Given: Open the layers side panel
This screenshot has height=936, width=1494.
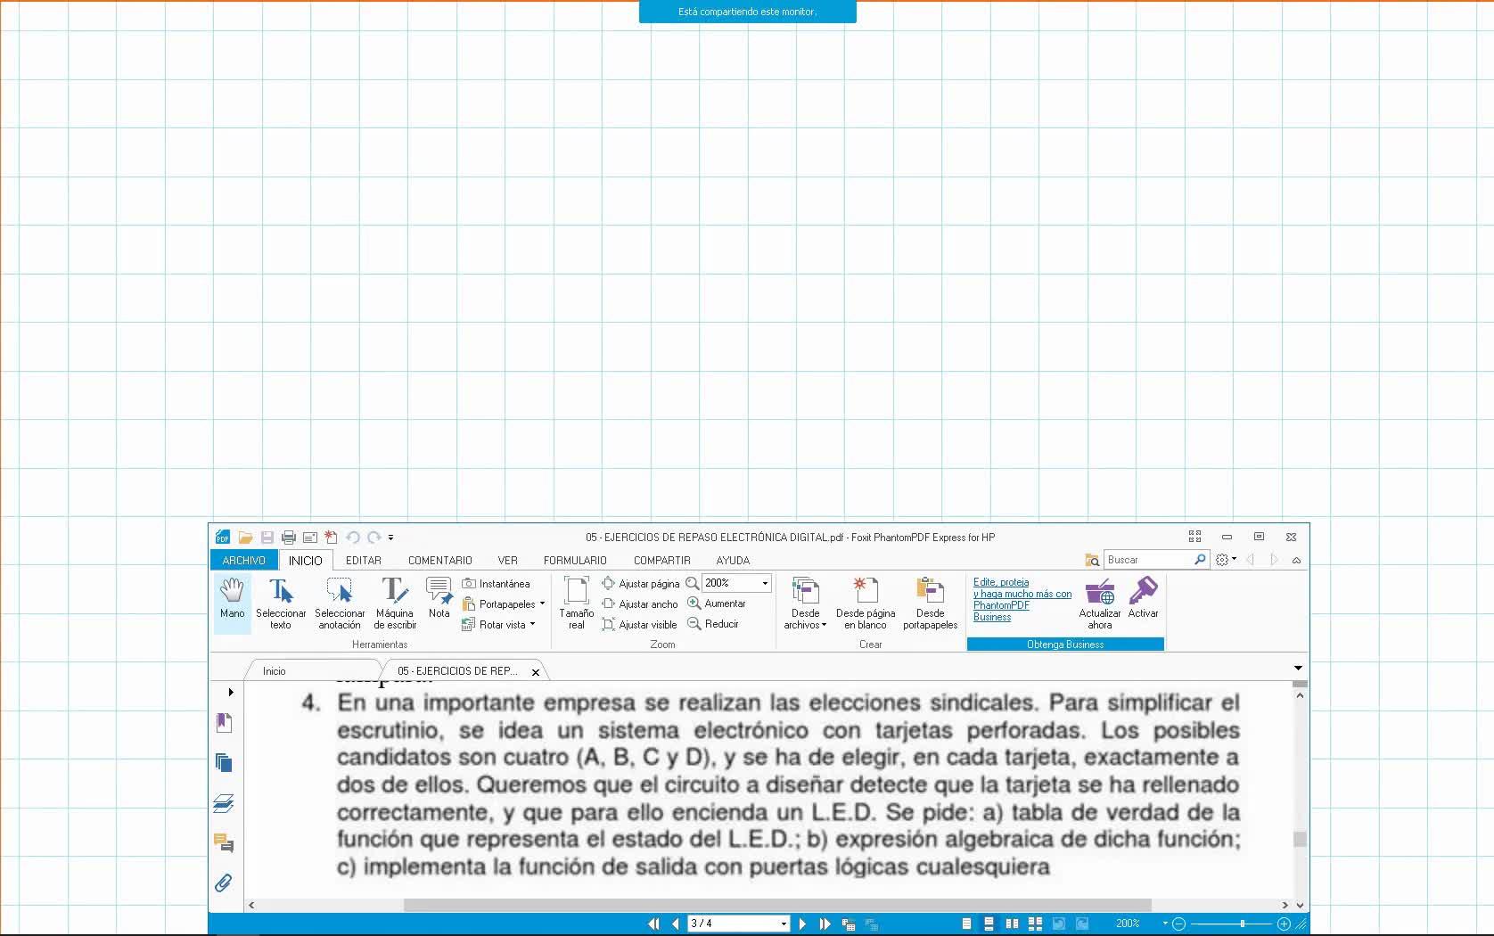Looking at the screenshot, I should coord(224,803).
